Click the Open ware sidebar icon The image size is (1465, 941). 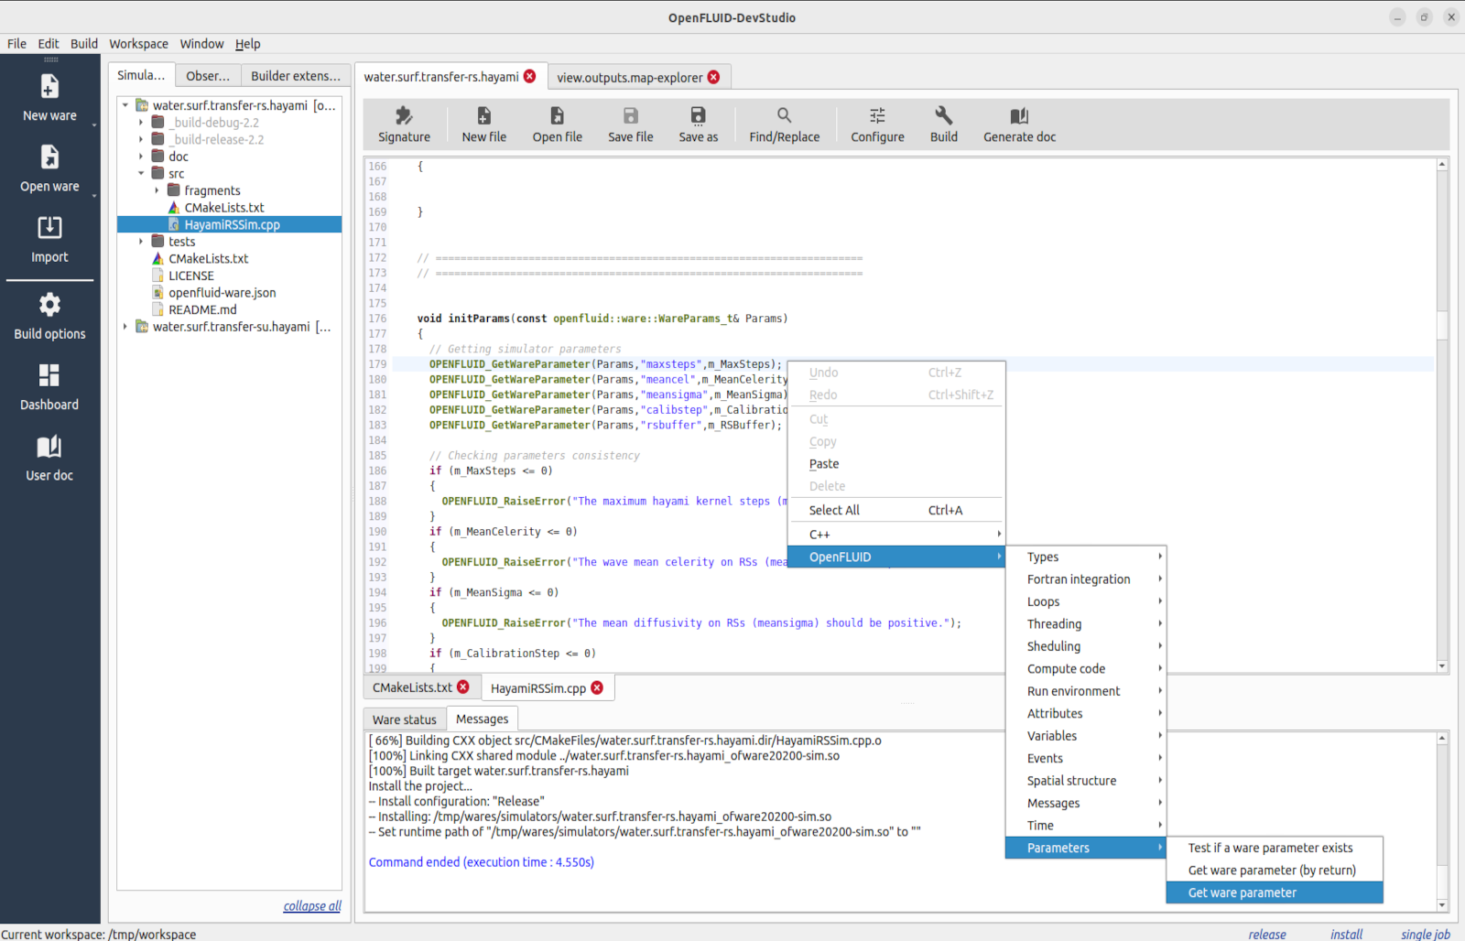pos(49,157)
